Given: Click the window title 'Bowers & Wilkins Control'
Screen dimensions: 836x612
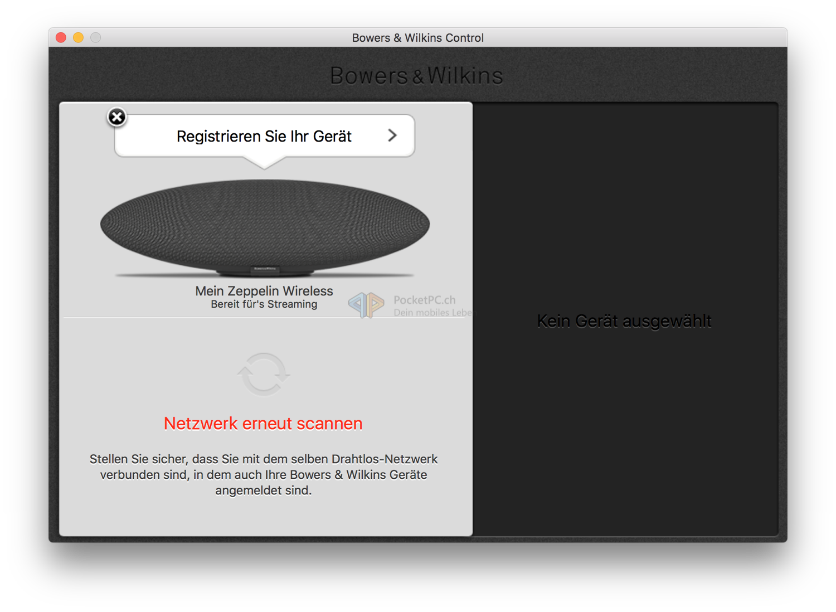Looking at the screenshot, I should coord(418,37).
